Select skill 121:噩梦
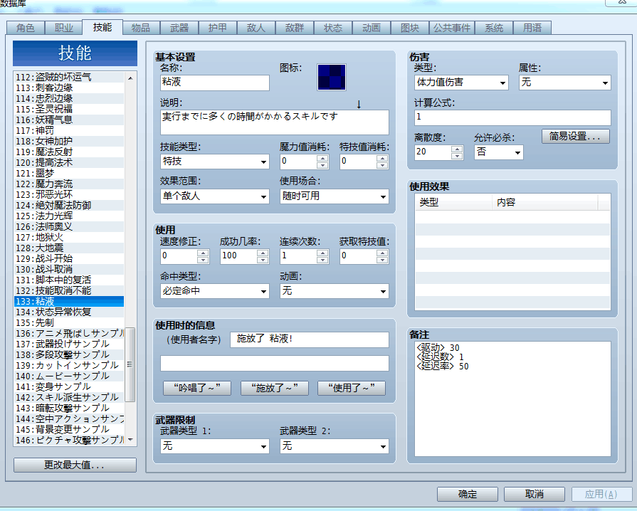 [x=69, y=173]
